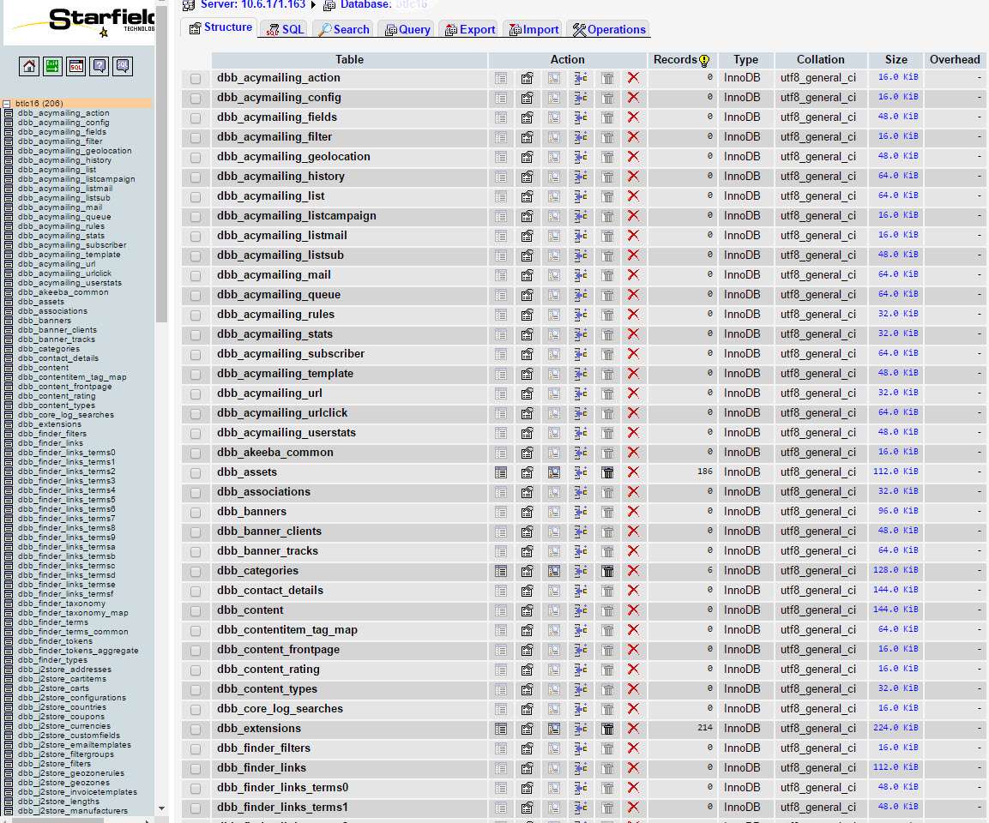Click the Table column header
This screenshot has height=823, width=989.
349,60
